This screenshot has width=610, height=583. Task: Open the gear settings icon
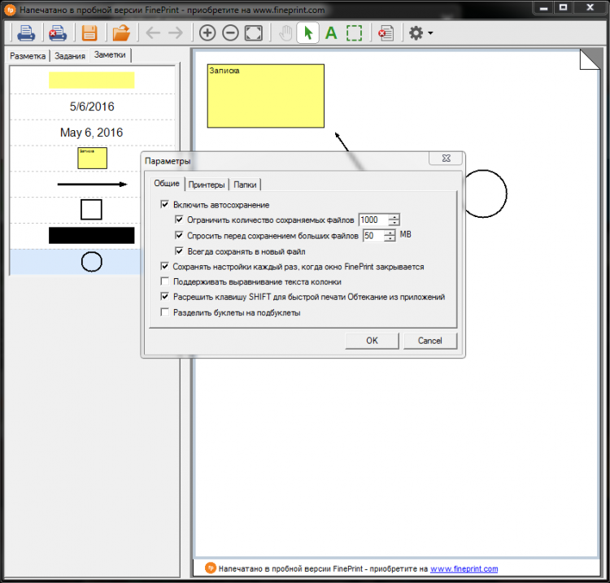(x=416, y=33)
